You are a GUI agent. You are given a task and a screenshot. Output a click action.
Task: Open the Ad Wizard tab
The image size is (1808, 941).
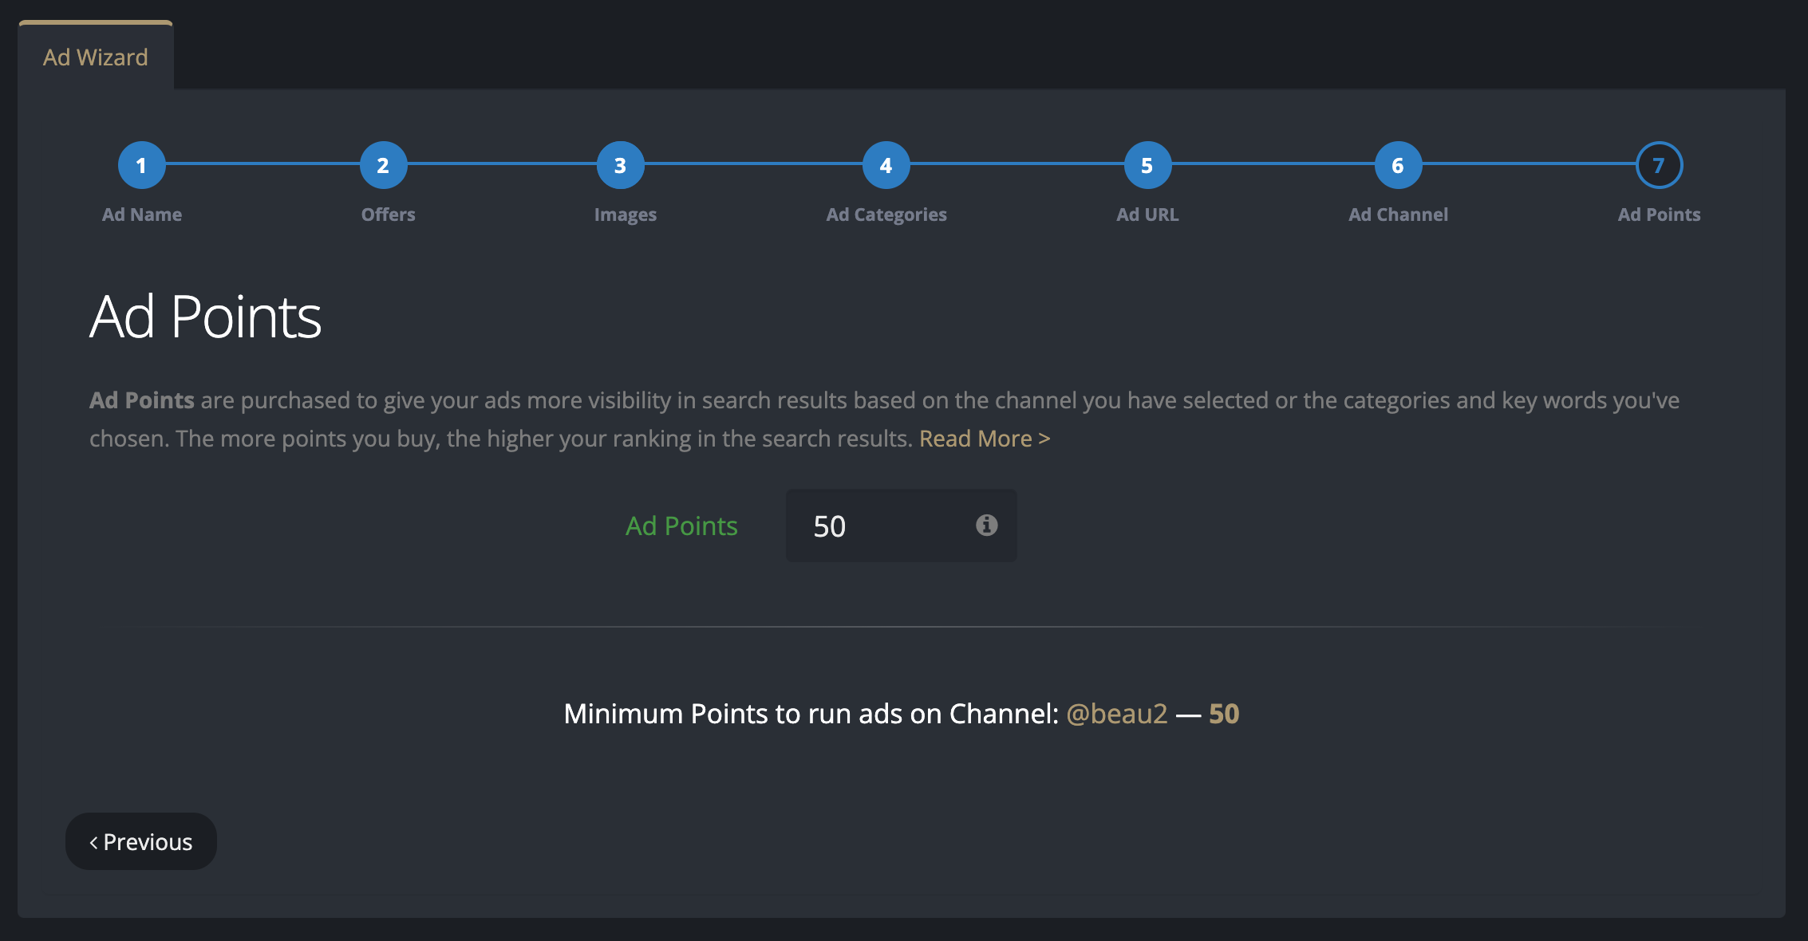point(96,57)
